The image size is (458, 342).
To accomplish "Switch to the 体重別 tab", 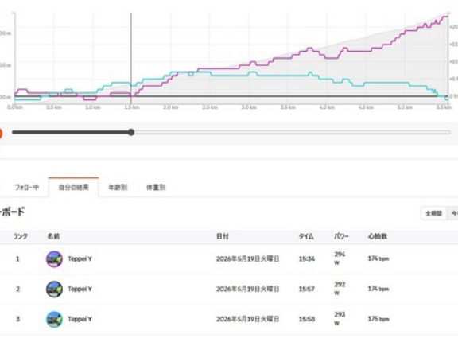I will click(x=156, y=187).
